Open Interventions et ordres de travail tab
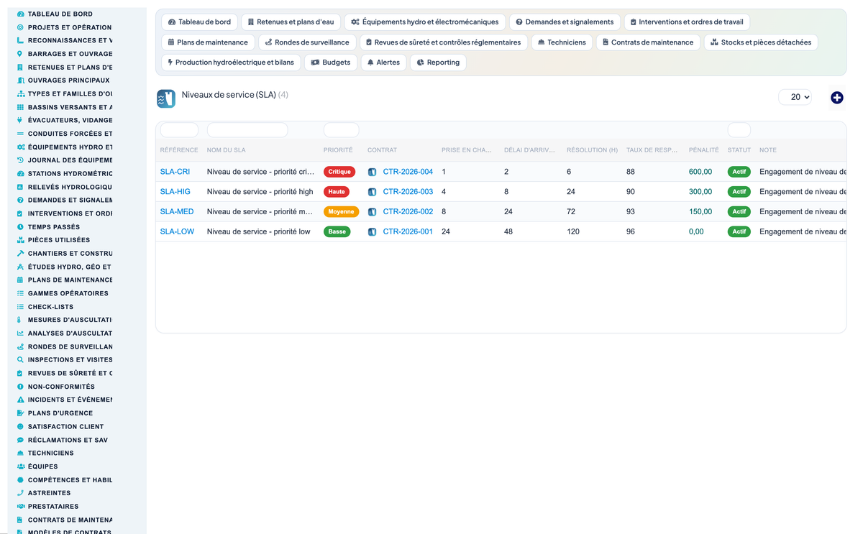 click(x=687, y=22)
